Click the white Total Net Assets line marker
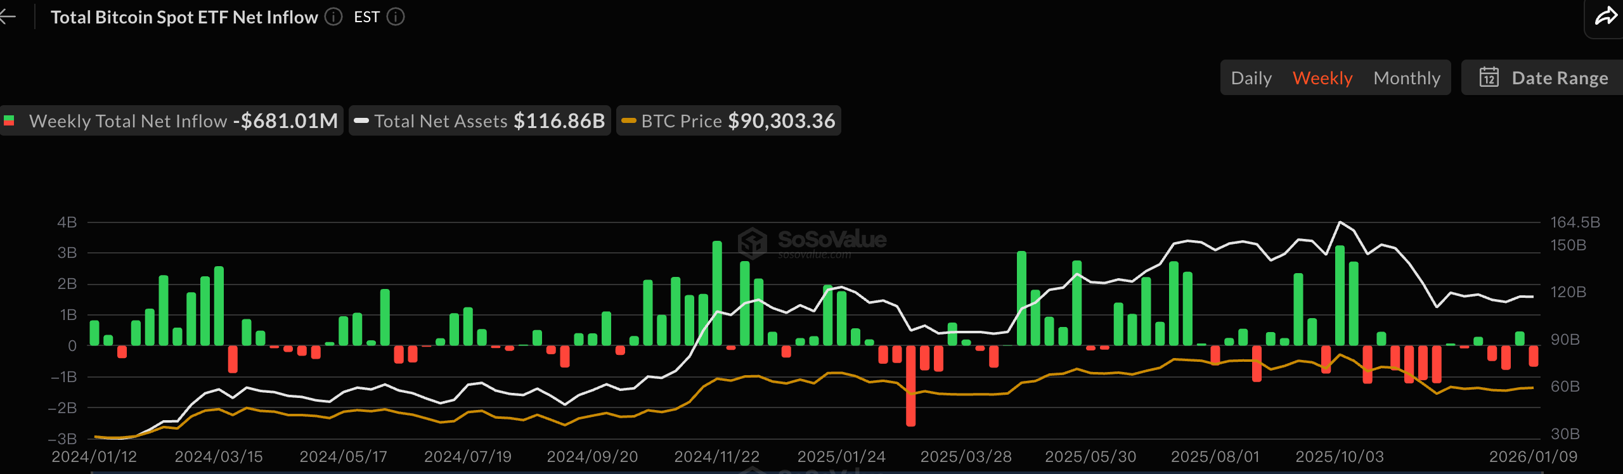 tap(361, 120)
